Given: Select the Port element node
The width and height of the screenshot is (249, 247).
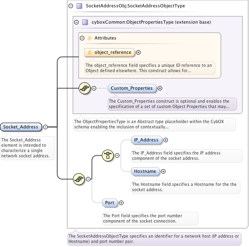Looking at the screenshot, I should [109, 203].
